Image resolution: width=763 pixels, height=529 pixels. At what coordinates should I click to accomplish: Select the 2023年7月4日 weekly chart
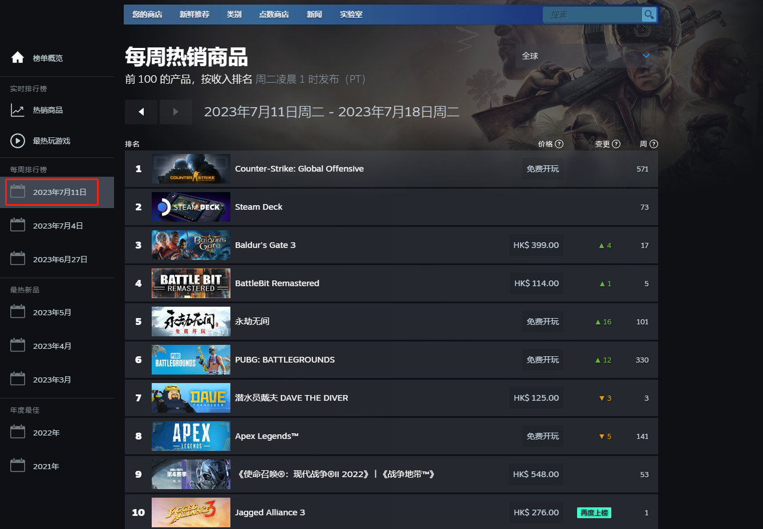(x=57, y=226)
